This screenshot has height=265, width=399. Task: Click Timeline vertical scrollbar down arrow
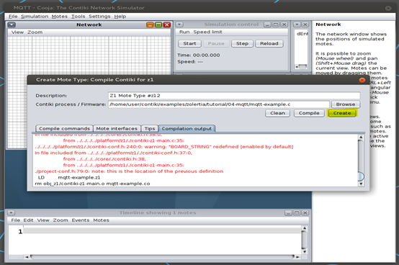(x=305, y=252)
